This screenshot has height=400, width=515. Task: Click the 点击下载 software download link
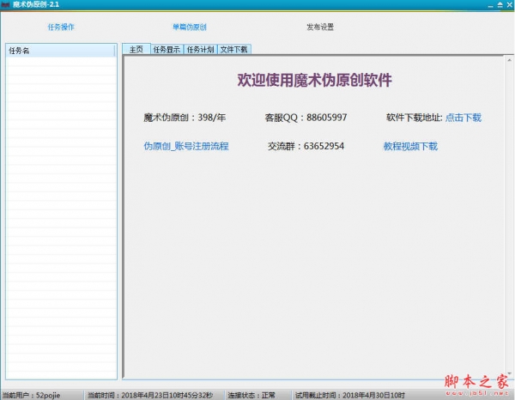click(463, 118)
